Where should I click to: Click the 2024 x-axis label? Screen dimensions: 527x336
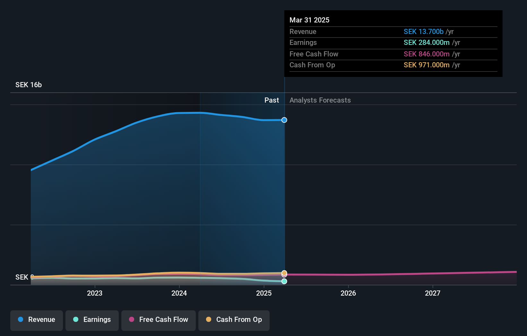click(x=179, y=293)
